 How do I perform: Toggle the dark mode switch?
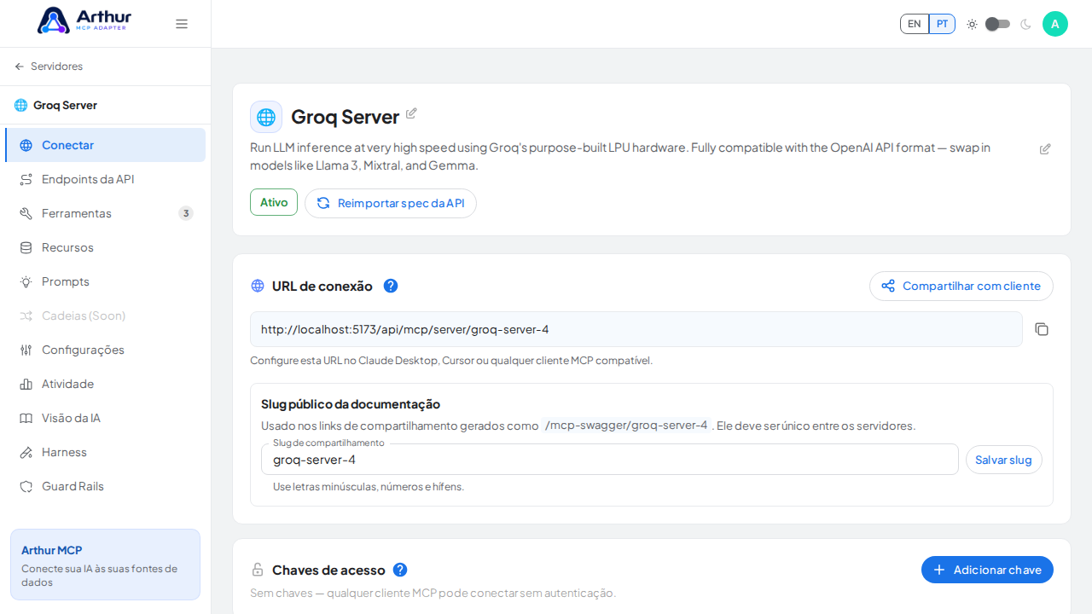click(997, 24)
